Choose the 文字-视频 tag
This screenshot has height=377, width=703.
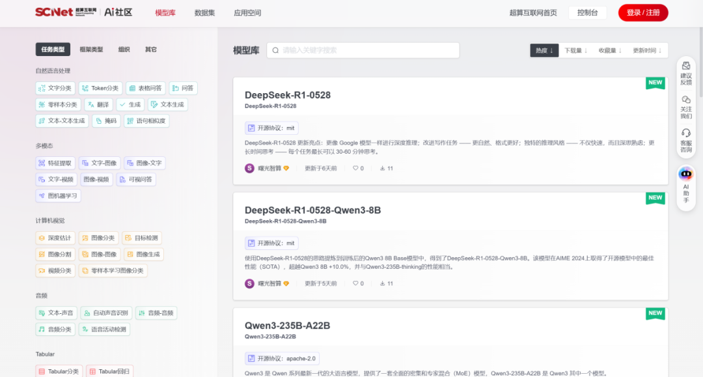57,179
